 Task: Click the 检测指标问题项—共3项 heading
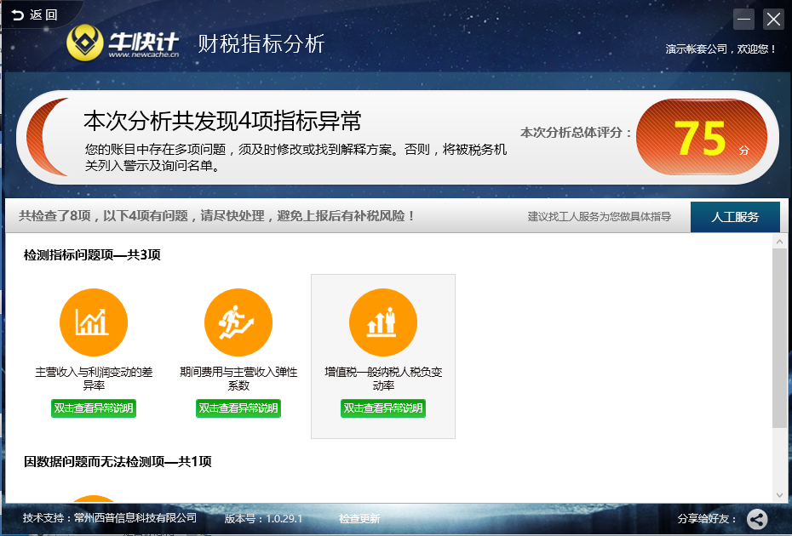coord(92,255)
